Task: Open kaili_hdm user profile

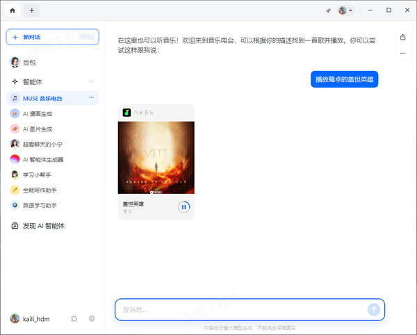Action: coord(30,319)
